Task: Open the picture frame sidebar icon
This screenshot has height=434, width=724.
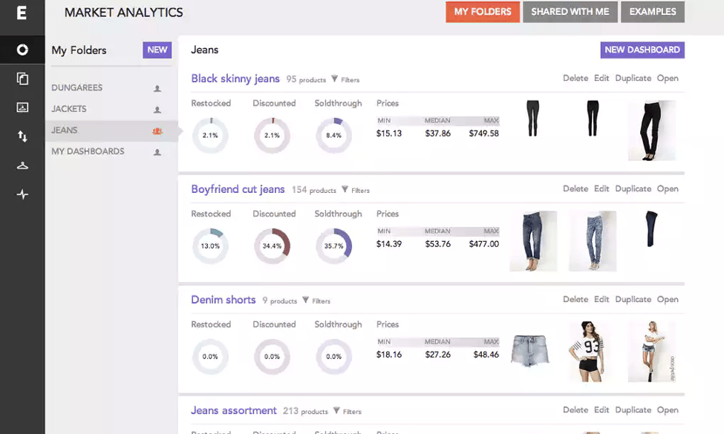Action: point(22,107)
